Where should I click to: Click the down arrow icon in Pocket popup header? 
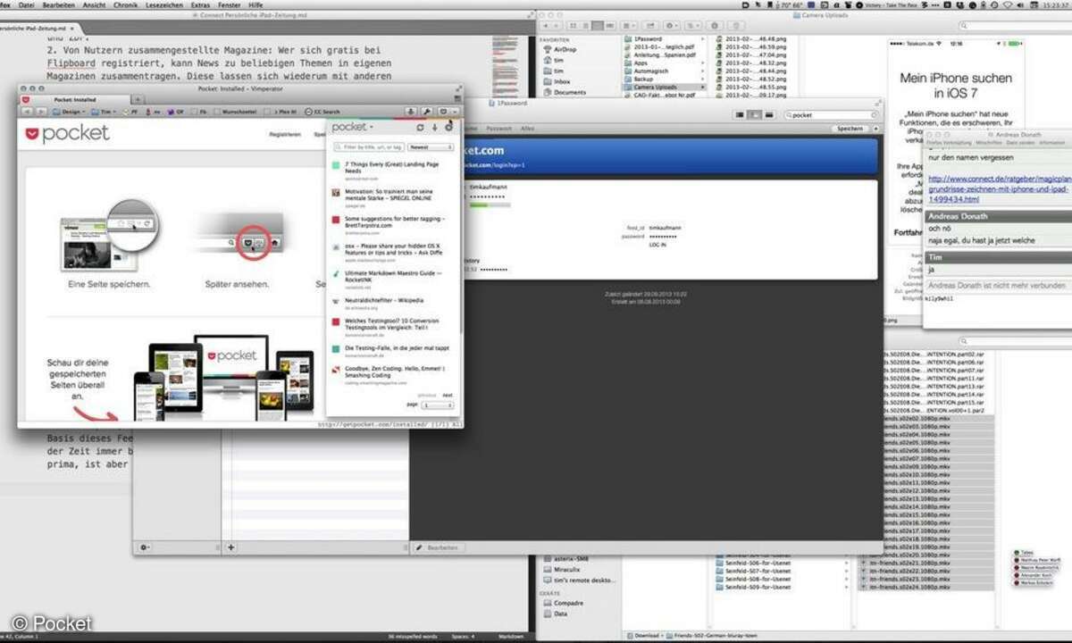click(434, 128)
